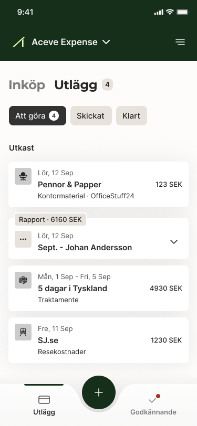Switch to the Inköp tab
The height and width of the screenshot is (426, 197).
coord(27,85)
